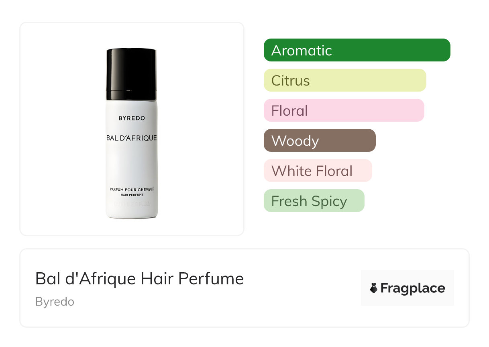Click the Fragplace logo box background
489x347 pixels.
(x=407, y=288)
